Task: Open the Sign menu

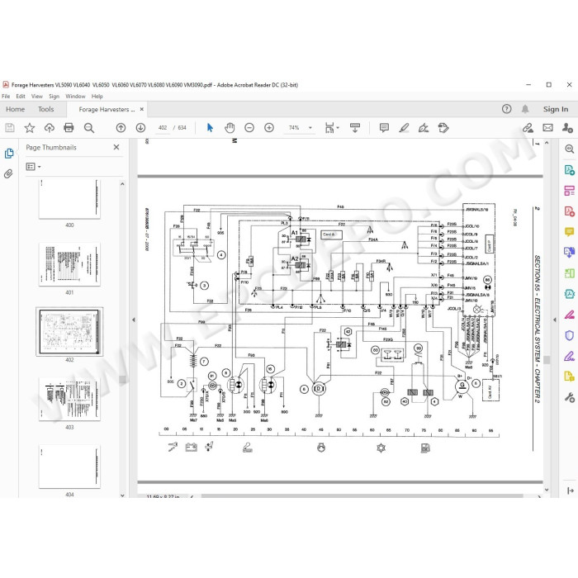Action: pos(54,97)
